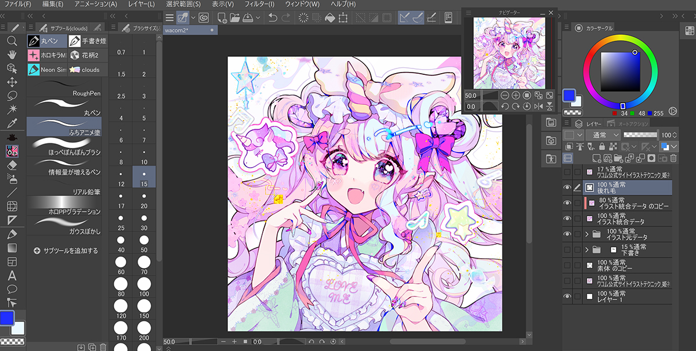This screenshot has height=351, width=696.
Task: Delete layer with trash can icon
Action: [x=673, y=158]
